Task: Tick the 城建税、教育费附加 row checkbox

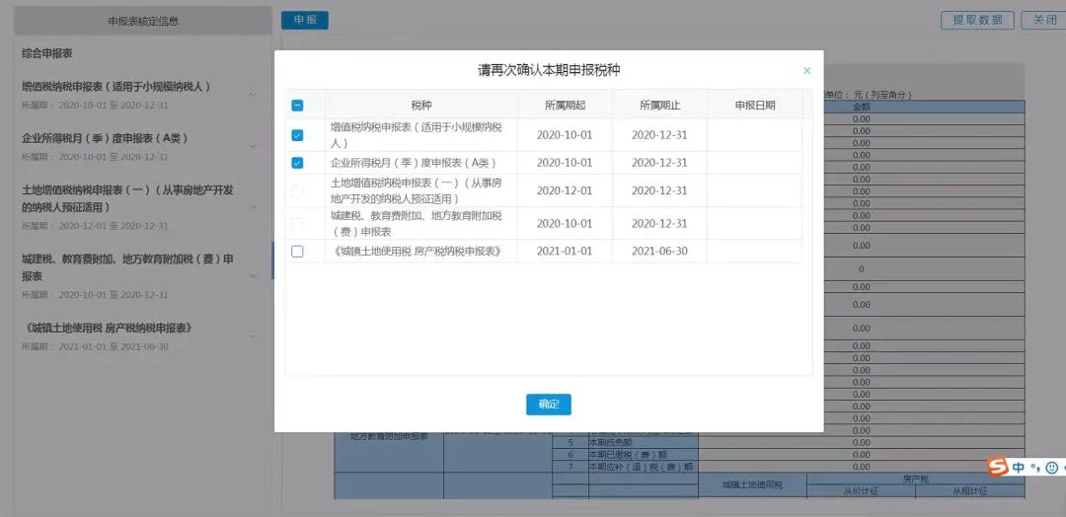Action: pos(297,224)
